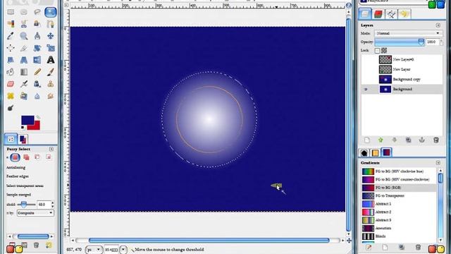Adjust threshold value with spinner arrows
The width and height of the screenshot is (451, 254).
(x=52, y=205)
